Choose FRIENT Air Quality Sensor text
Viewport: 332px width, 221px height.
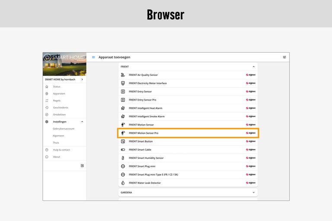tap(143, 75)
